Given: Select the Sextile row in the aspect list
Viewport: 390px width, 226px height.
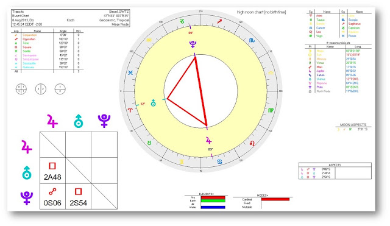Looking at the screenshot, I should 48,51.
